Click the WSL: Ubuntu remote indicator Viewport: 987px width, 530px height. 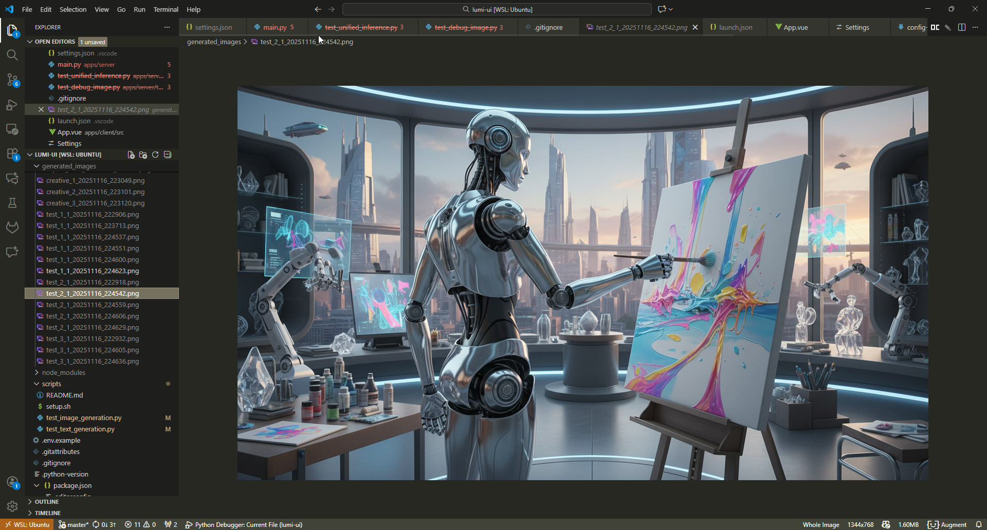[27, 524]
